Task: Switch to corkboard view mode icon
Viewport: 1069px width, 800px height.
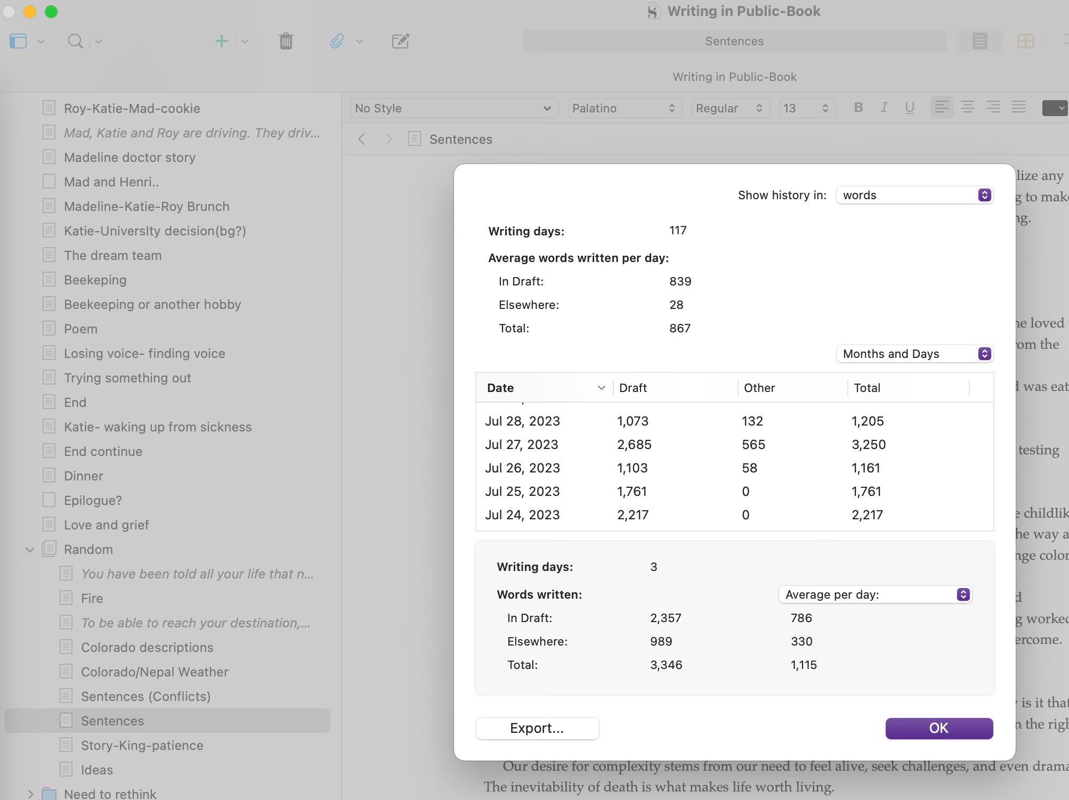Action: click(1025, 41)
